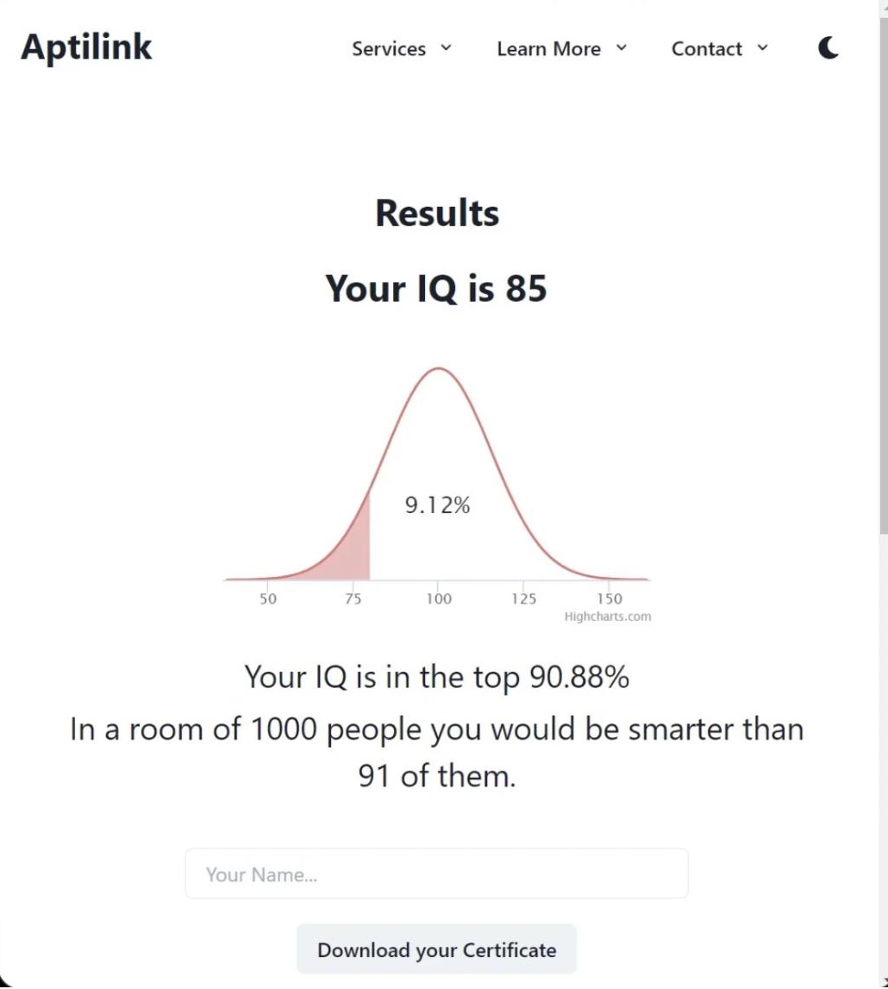Toggle dark mode with the moon icon
888x989 pixels.
[829, 47]
